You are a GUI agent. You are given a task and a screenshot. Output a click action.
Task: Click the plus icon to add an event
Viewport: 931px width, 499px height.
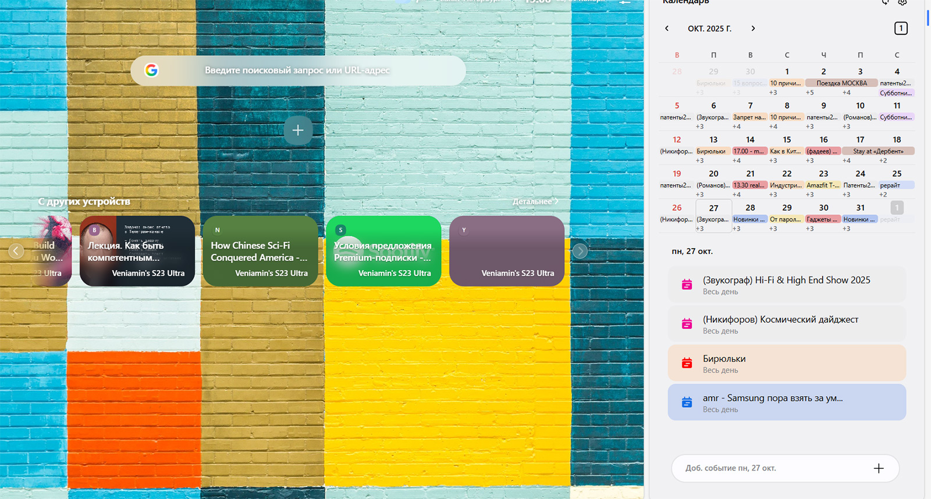878,468
